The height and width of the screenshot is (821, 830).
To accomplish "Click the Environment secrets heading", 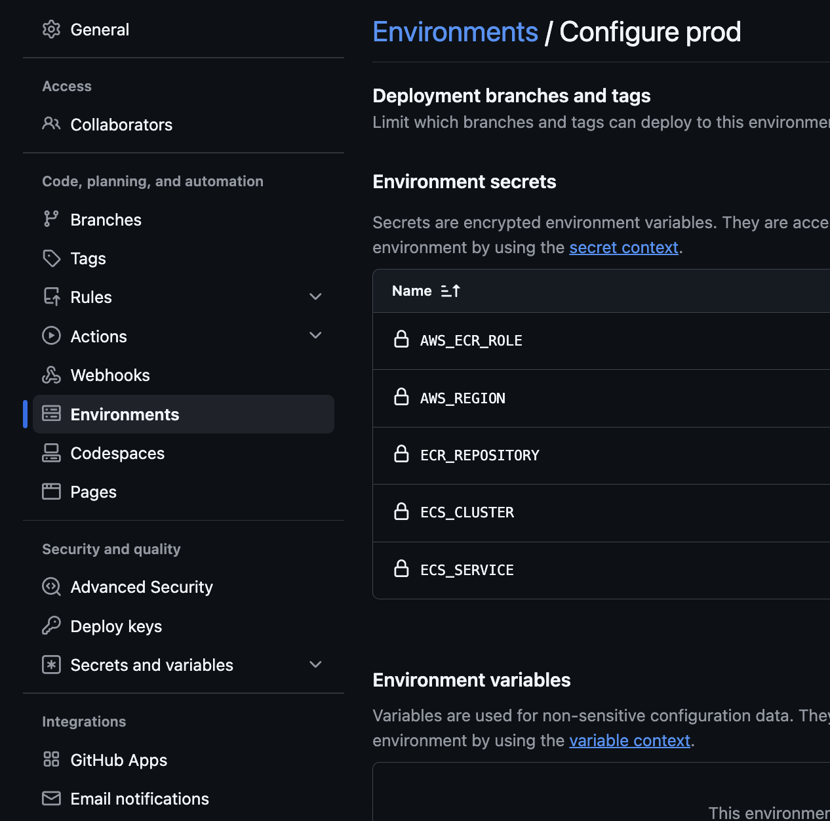I will click(464, 182).
